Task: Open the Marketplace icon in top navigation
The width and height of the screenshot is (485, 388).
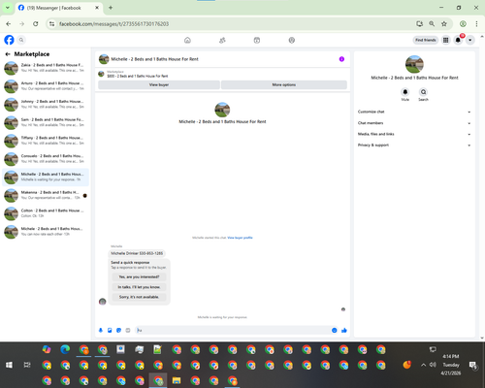Action: [x=257, y=40]
